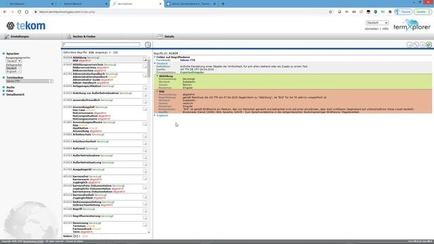Click the browser home button
The image size is (434, 244).
click(26, 12)
